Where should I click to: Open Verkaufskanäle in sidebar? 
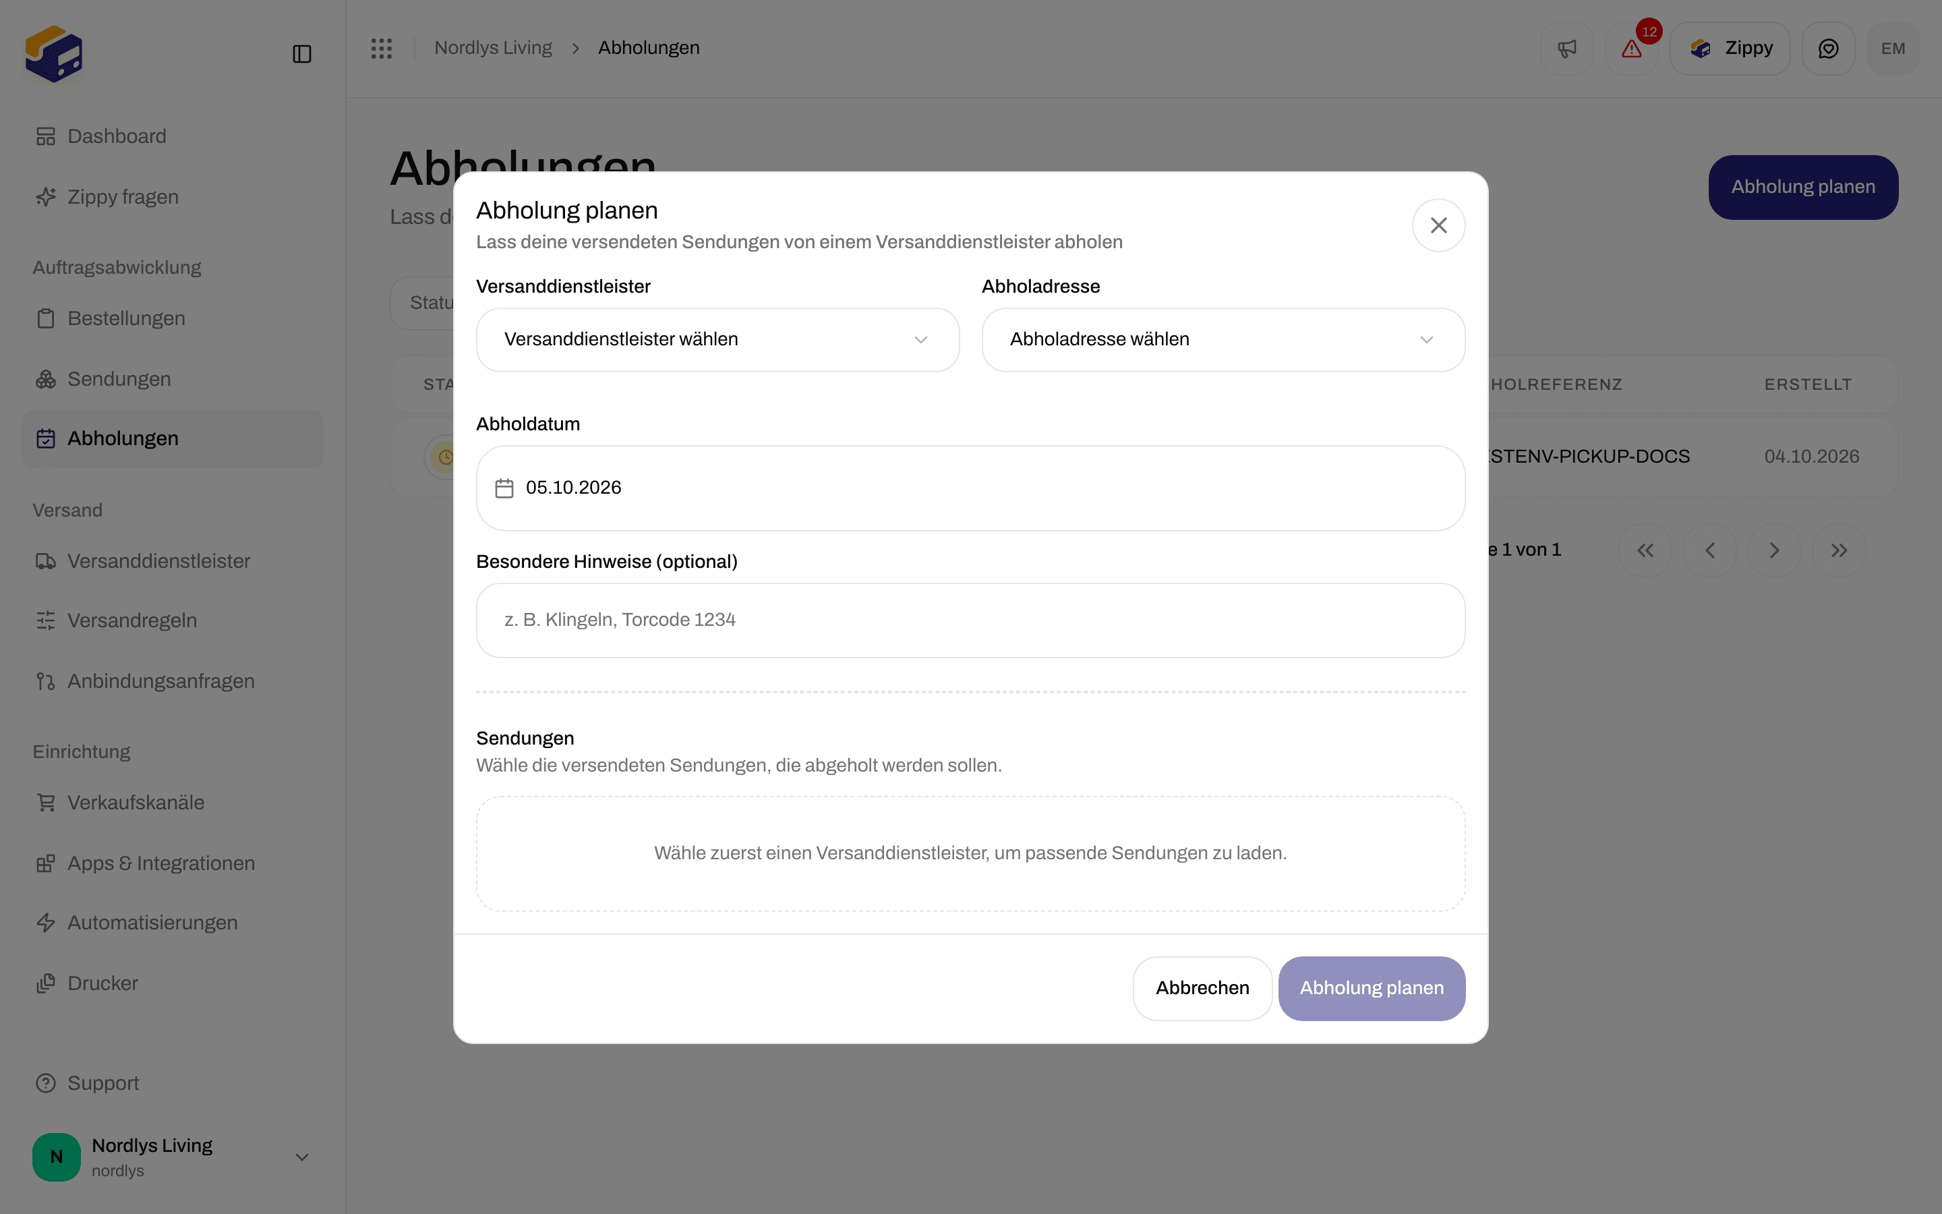(x=173, y=803)
